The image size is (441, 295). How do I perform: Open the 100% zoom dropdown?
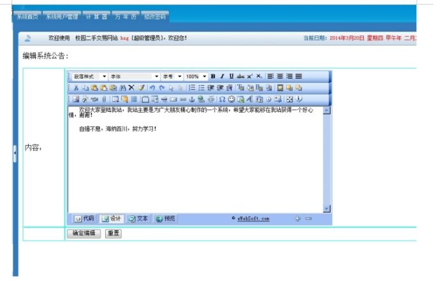pyautogui.click(x=196, y=76)
